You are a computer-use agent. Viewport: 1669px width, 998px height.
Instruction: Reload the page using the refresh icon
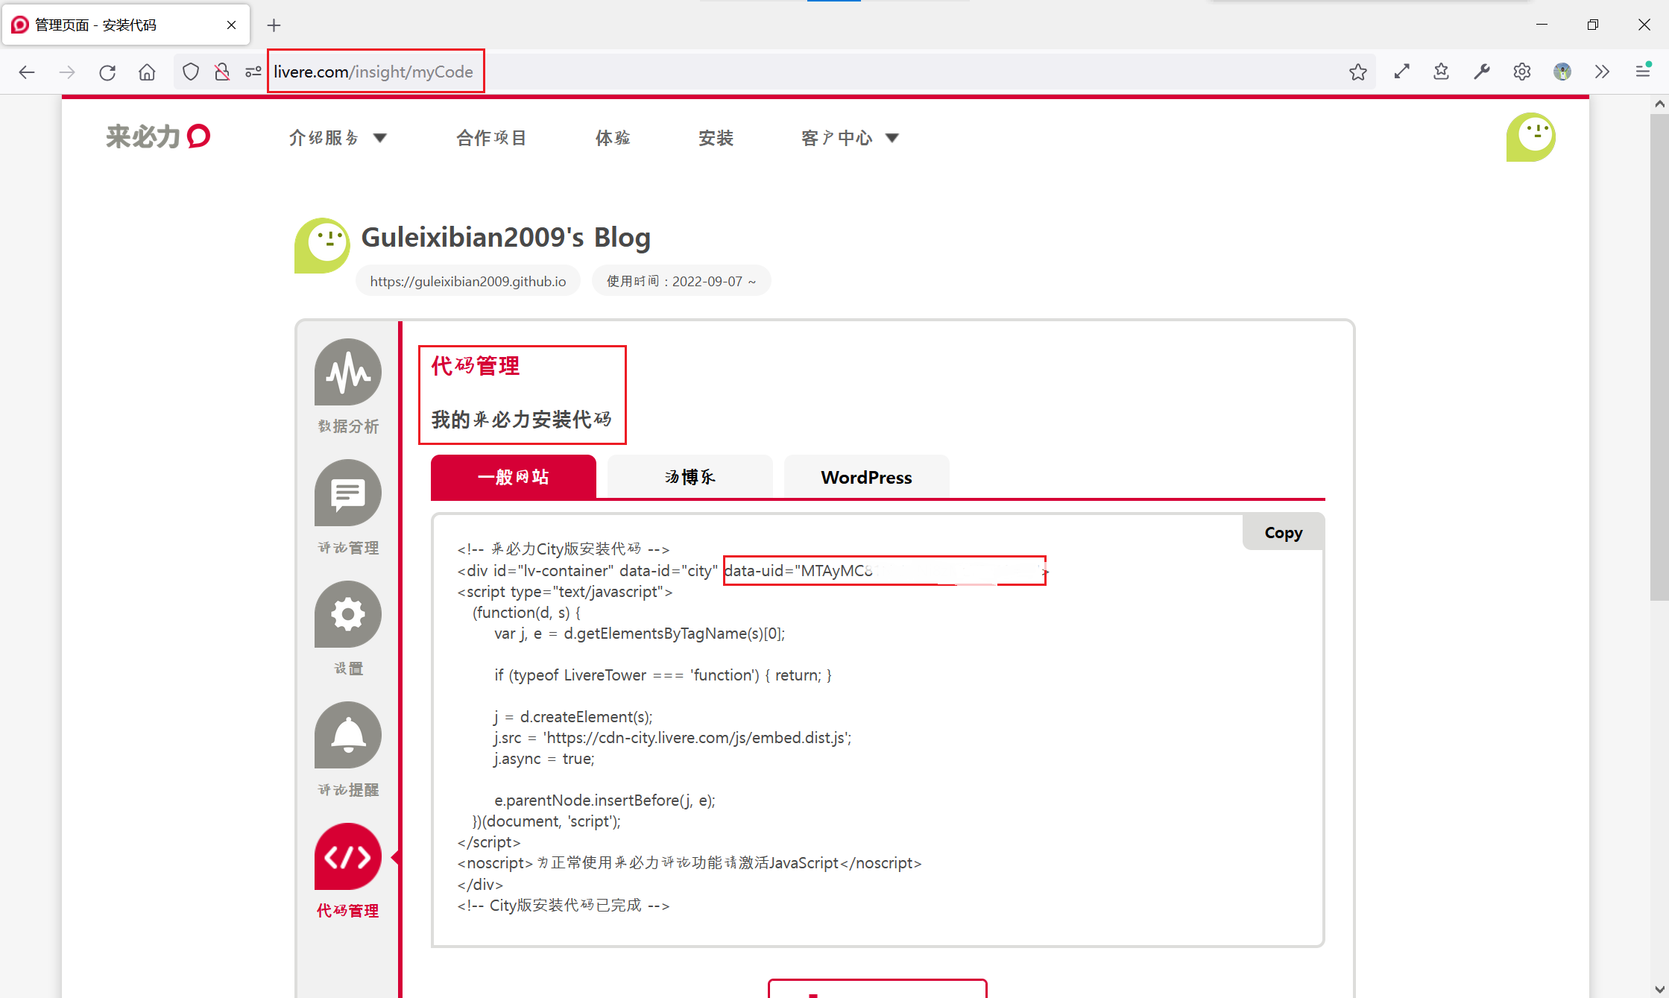(107, 72)
